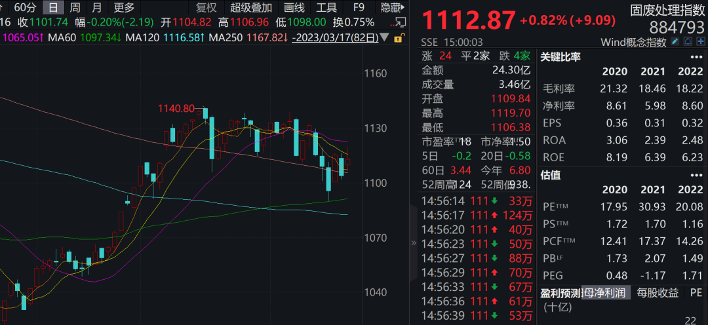Switch chart to the 60分 period
708x325 pixels.
coord(25,8)
